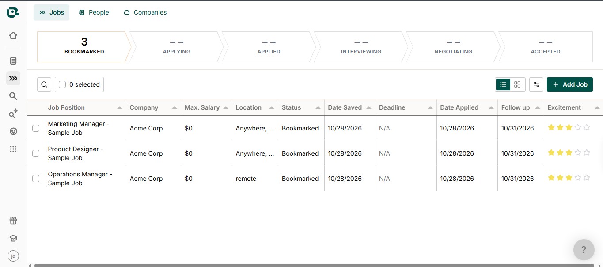Set Marketing Manager excitement to five stars
Viewport: 603px width, 267px height.
click(x=587, y=127)
